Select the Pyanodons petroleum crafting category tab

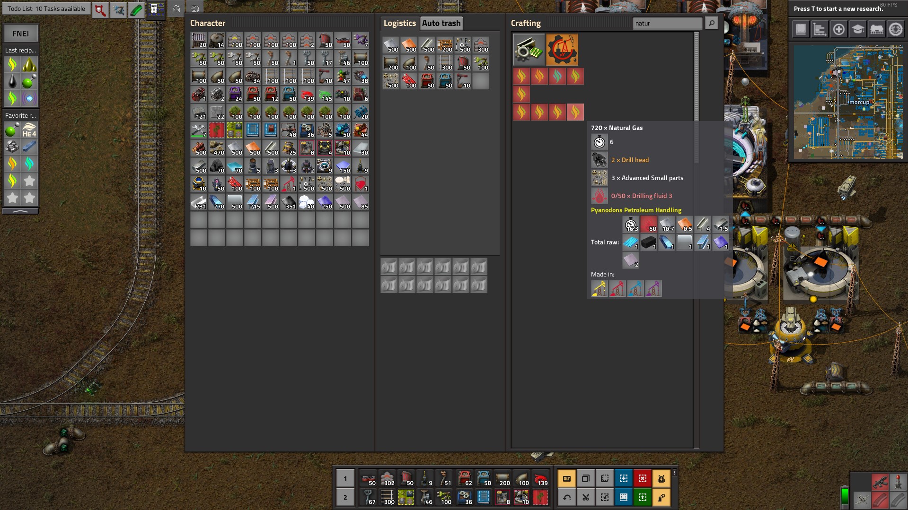(x=562, y=49)
